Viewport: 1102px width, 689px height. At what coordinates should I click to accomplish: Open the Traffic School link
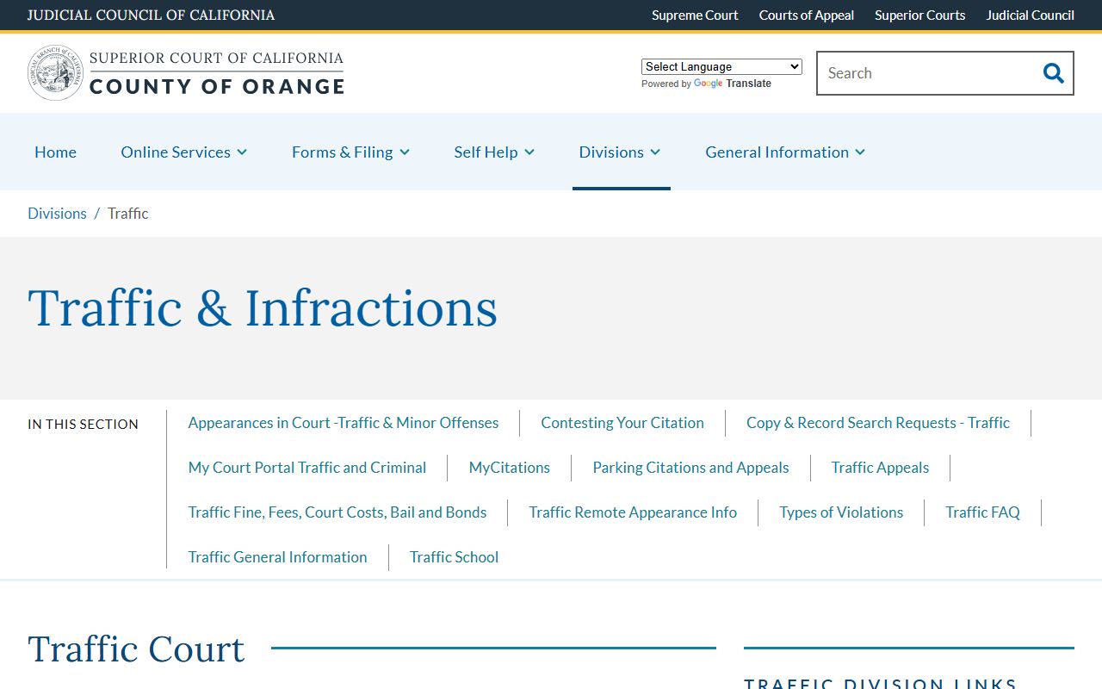[x=454, y=557]
